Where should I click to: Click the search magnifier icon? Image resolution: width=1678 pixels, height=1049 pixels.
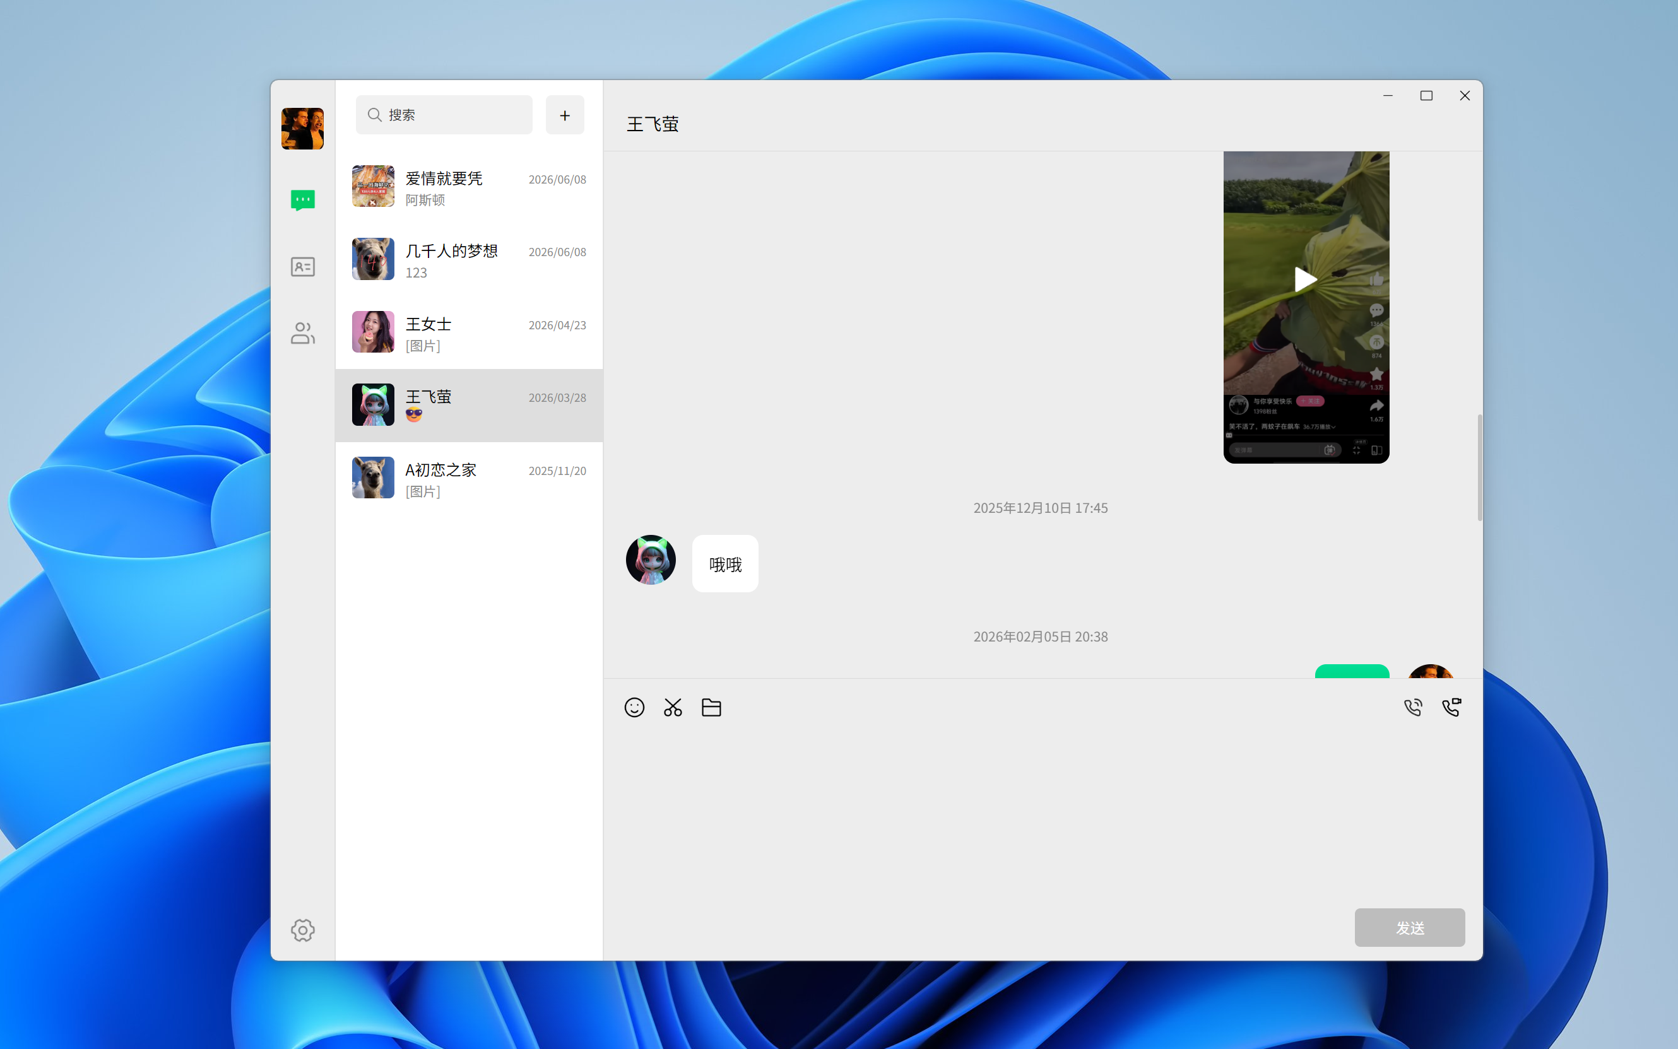[375, 114]
